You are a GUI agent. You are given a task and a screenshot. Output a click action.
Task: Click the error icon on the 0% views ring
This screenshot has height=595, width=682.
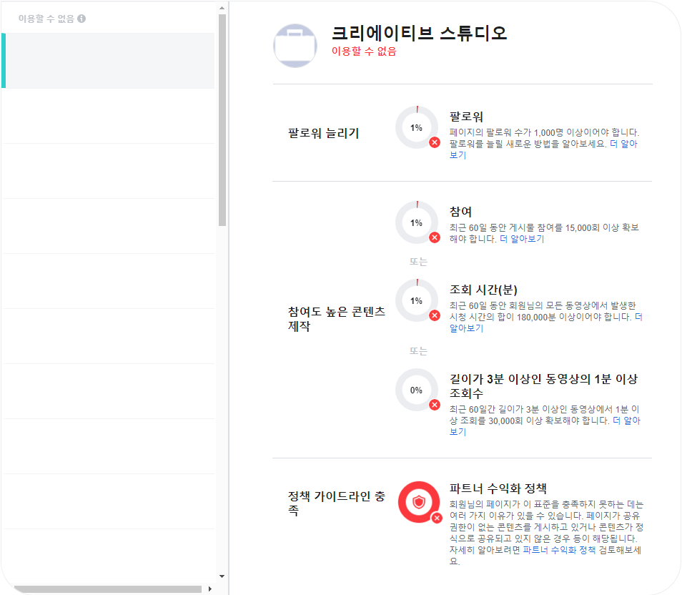coord(433,406)
